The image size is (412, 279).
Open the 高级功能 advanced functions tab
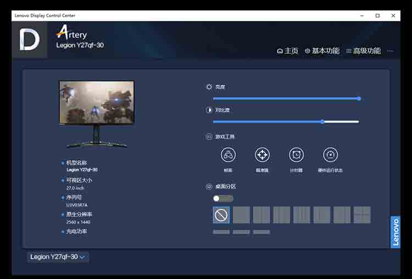tap(363, 51)
